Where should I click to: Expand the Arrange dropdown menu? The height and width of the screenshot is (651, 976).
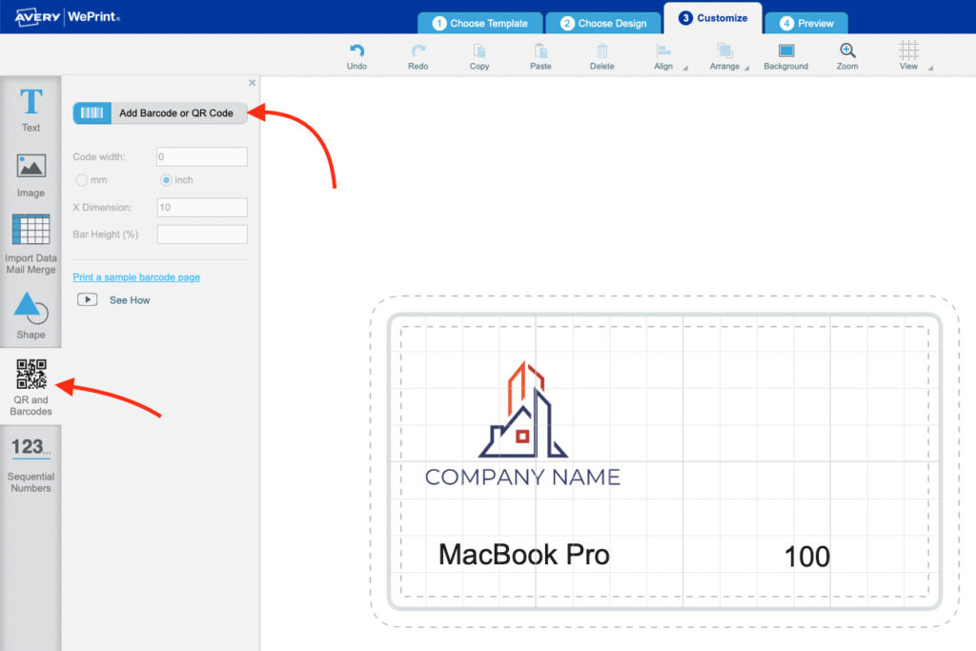point(727,56)
